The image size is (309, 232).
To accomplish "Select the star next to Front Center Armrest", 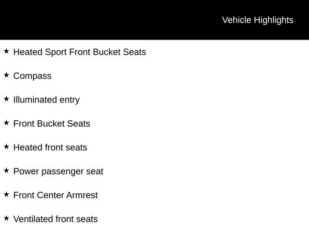I will (x=6, y=194).
